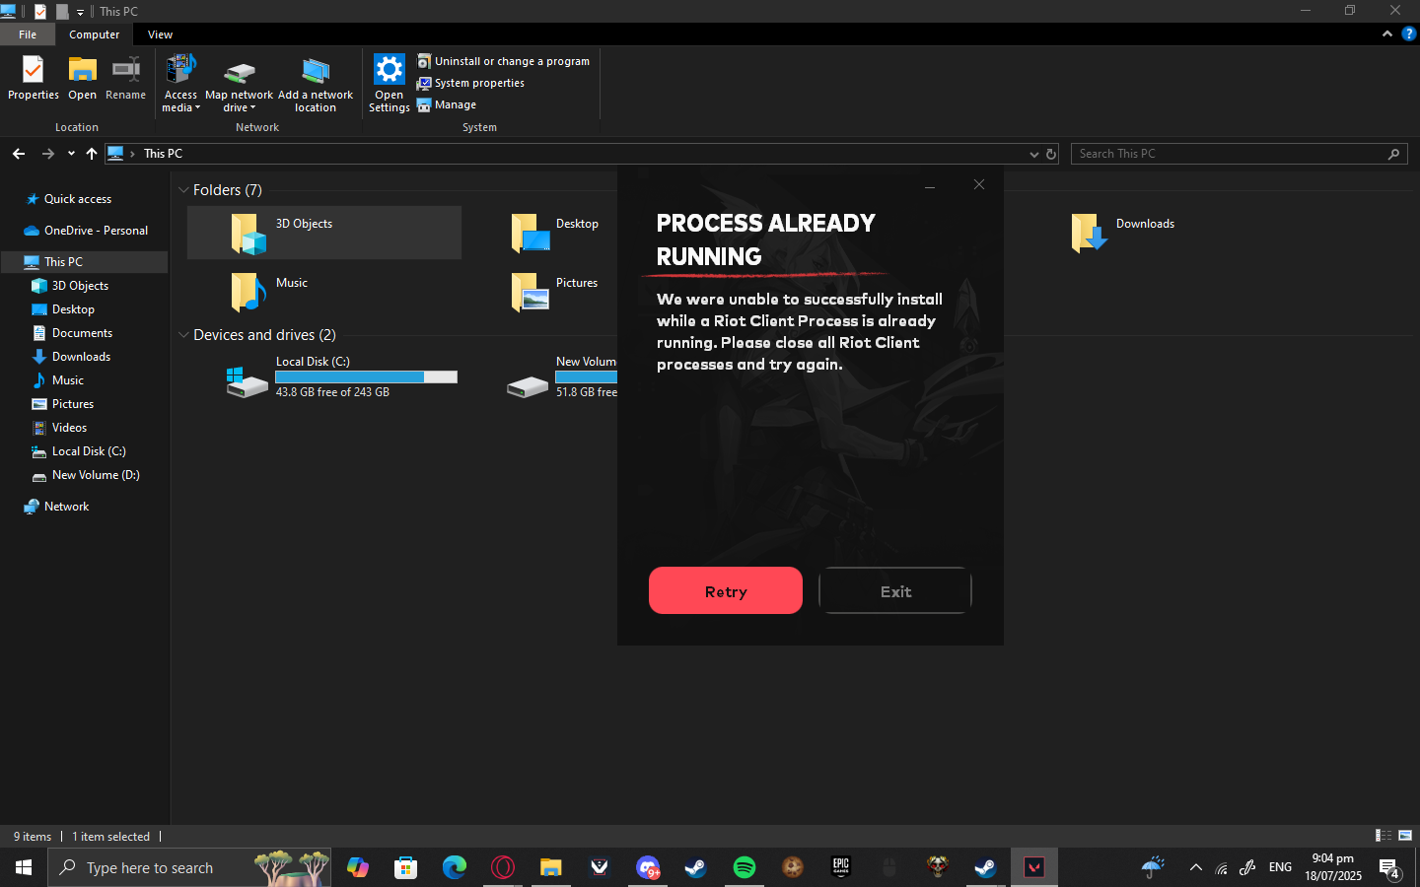Click the ENG language indicator
Screen dimensions: 1420x887
click(x=1280, y=867)
